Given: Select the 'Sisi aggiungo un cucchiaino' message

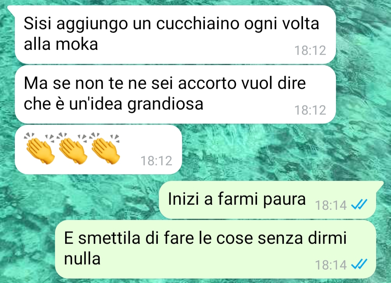Looking at the screenshot, I should click(175, 34).
